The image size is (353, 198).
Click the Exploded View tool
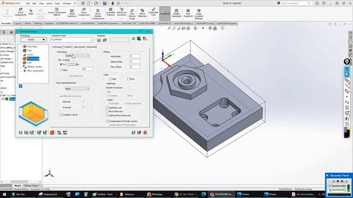click(x=153, y=12)
